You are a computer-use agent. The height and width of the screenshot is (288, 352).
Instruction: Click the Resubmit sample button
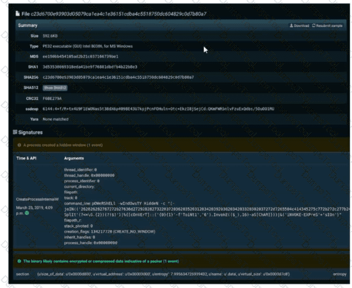(328, 25)
